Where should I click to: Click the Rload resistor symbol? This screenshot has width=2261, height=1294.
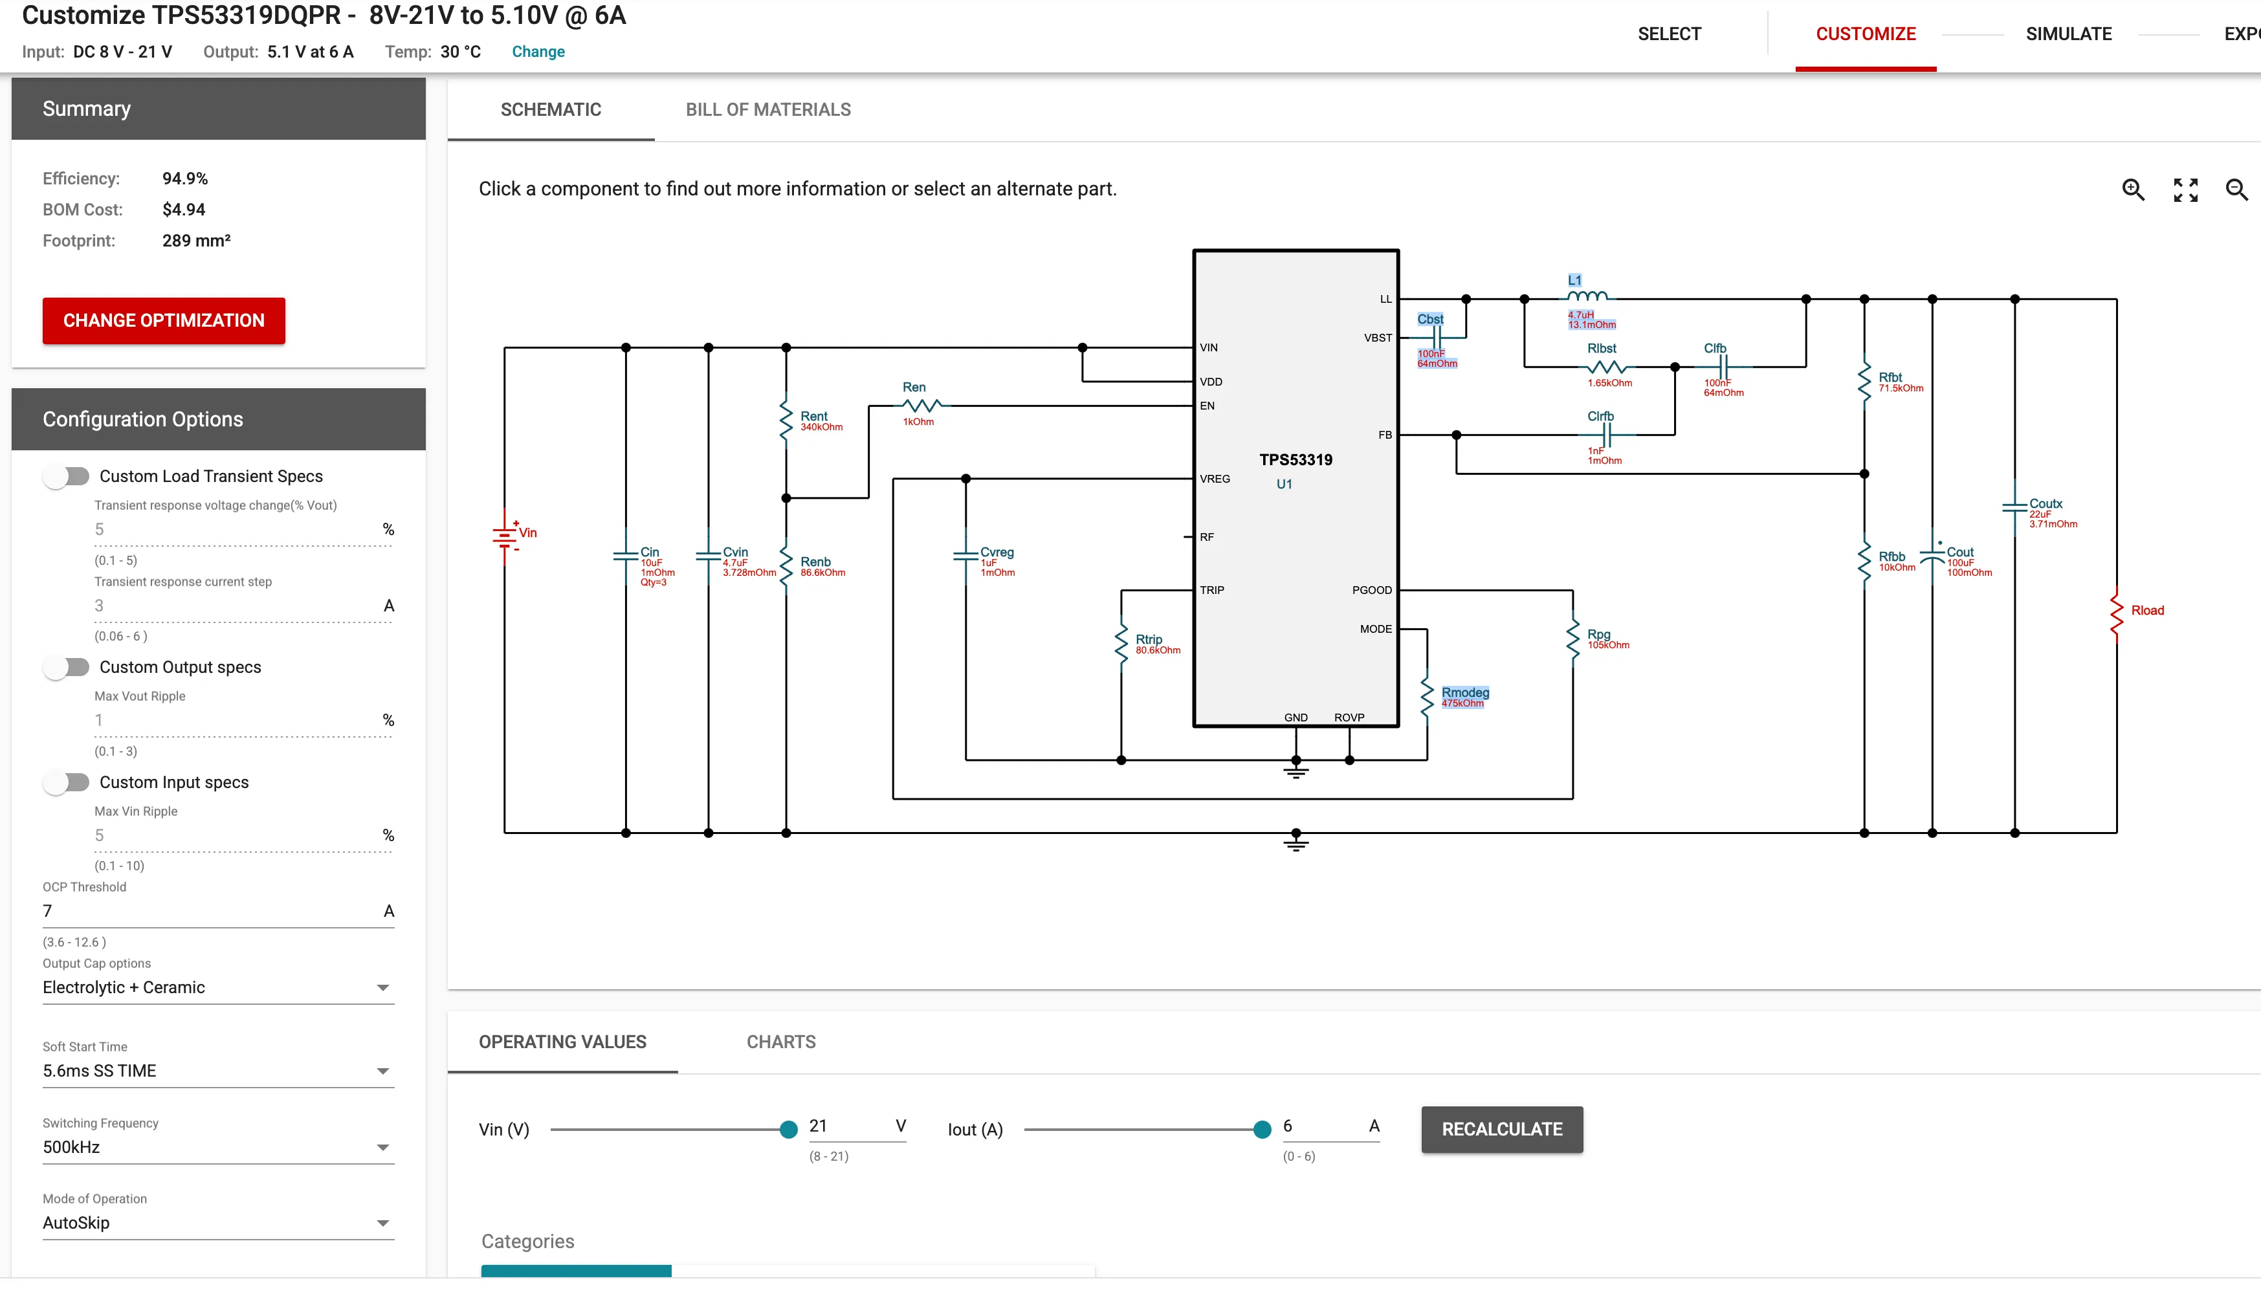(2117, 614)
